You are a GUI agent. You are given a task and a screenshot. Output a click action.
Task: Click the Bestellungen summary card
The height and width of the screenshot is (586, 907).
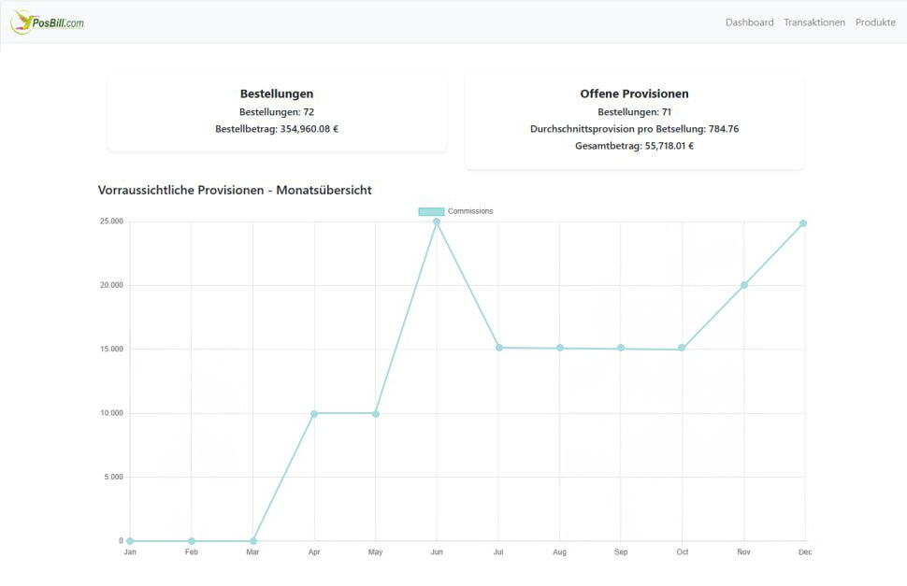click(x=277, y=112)
